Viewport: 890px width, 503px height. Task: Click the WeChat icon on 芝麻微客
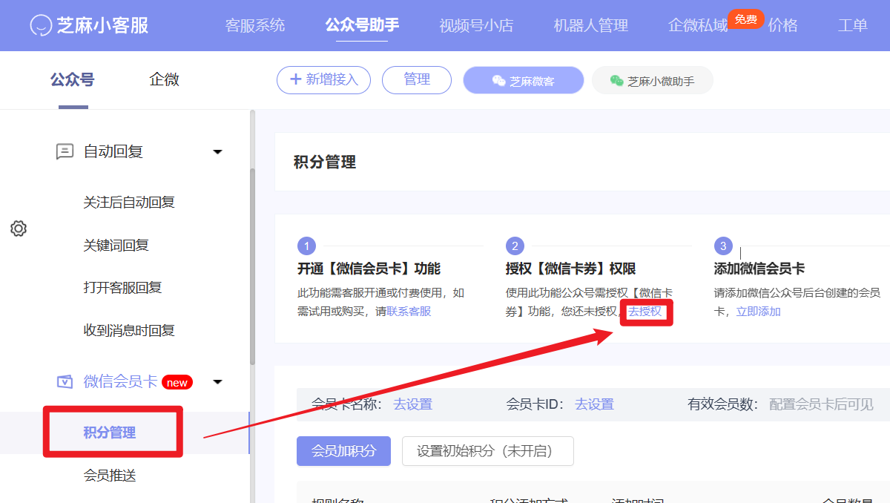point(498,81)
